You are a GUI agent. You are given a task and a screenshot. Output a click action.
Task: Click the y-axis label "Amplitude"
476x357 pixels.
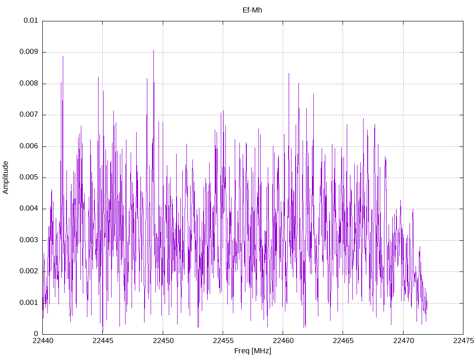pos(6,178)
